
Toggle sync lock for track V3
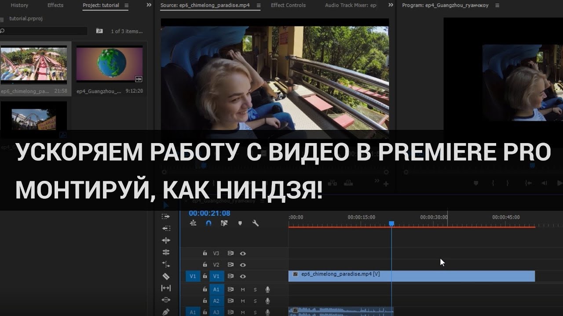point(230,253)
